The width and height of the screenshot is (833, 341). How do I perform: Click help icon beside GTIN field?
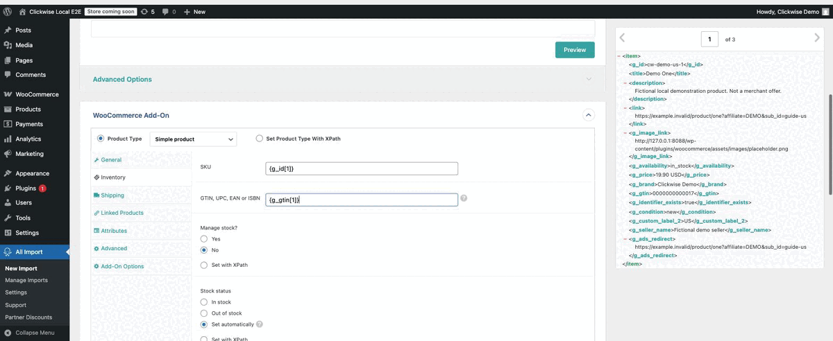(464, 198)
